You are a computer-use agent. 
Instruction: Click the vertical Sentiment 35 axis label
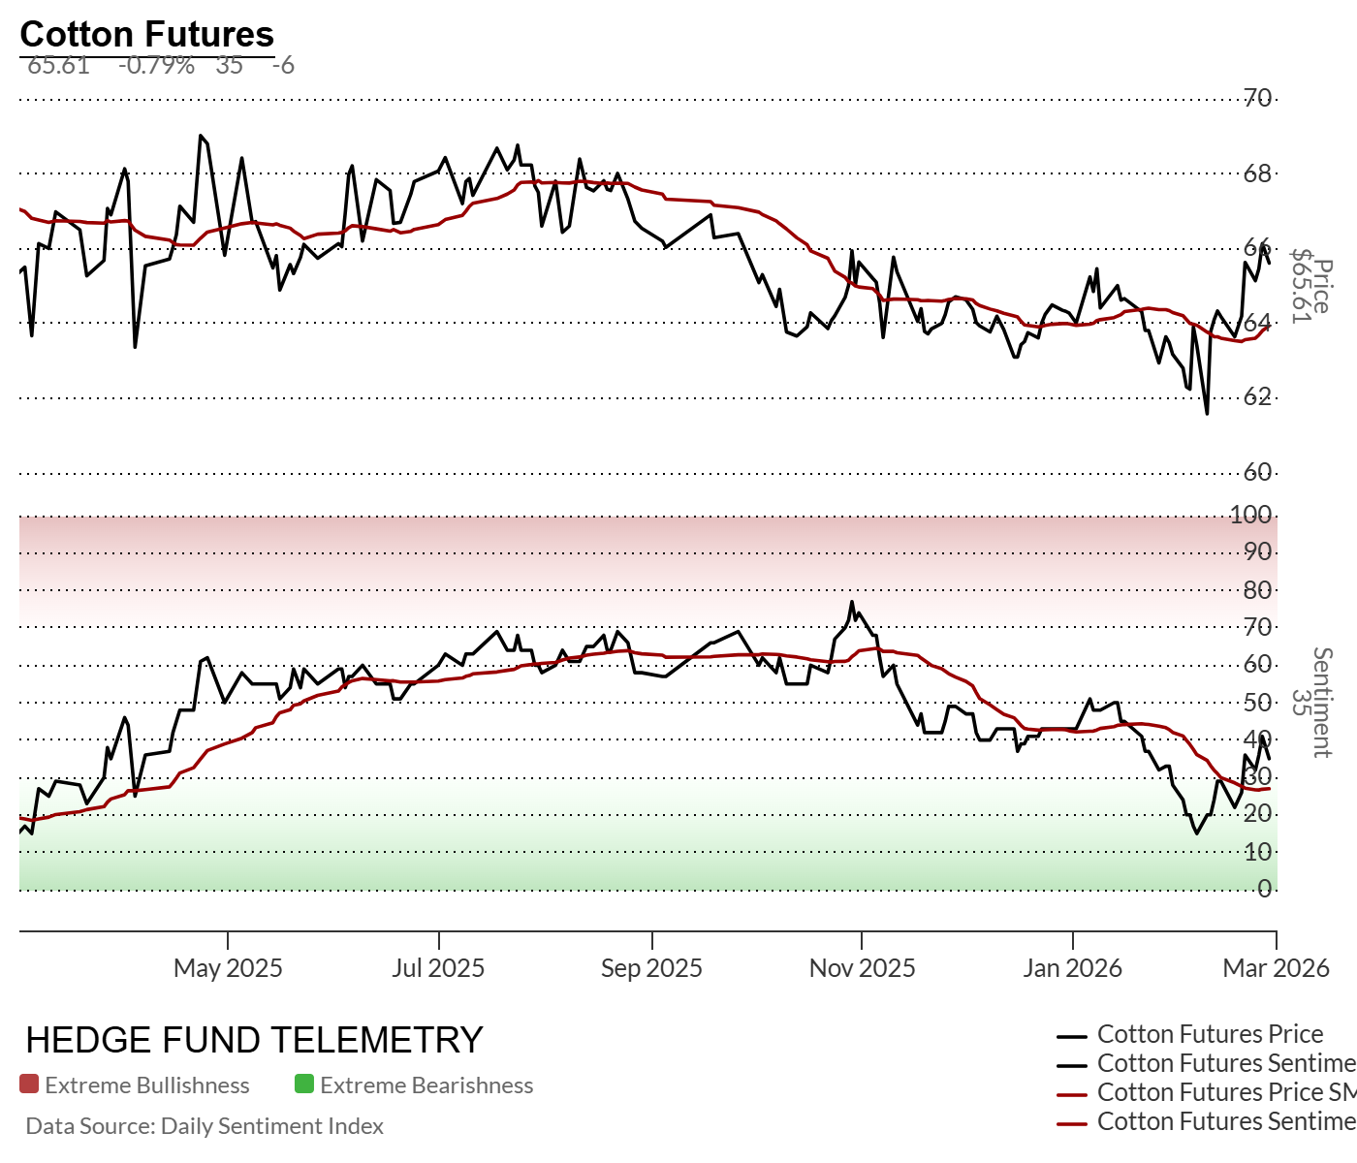point(1312,703)
